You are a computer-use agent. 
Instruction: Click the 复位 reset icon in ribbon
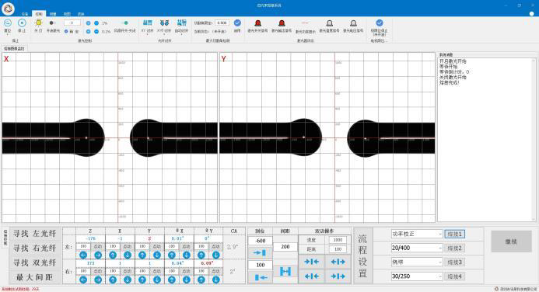pos(8,23)
